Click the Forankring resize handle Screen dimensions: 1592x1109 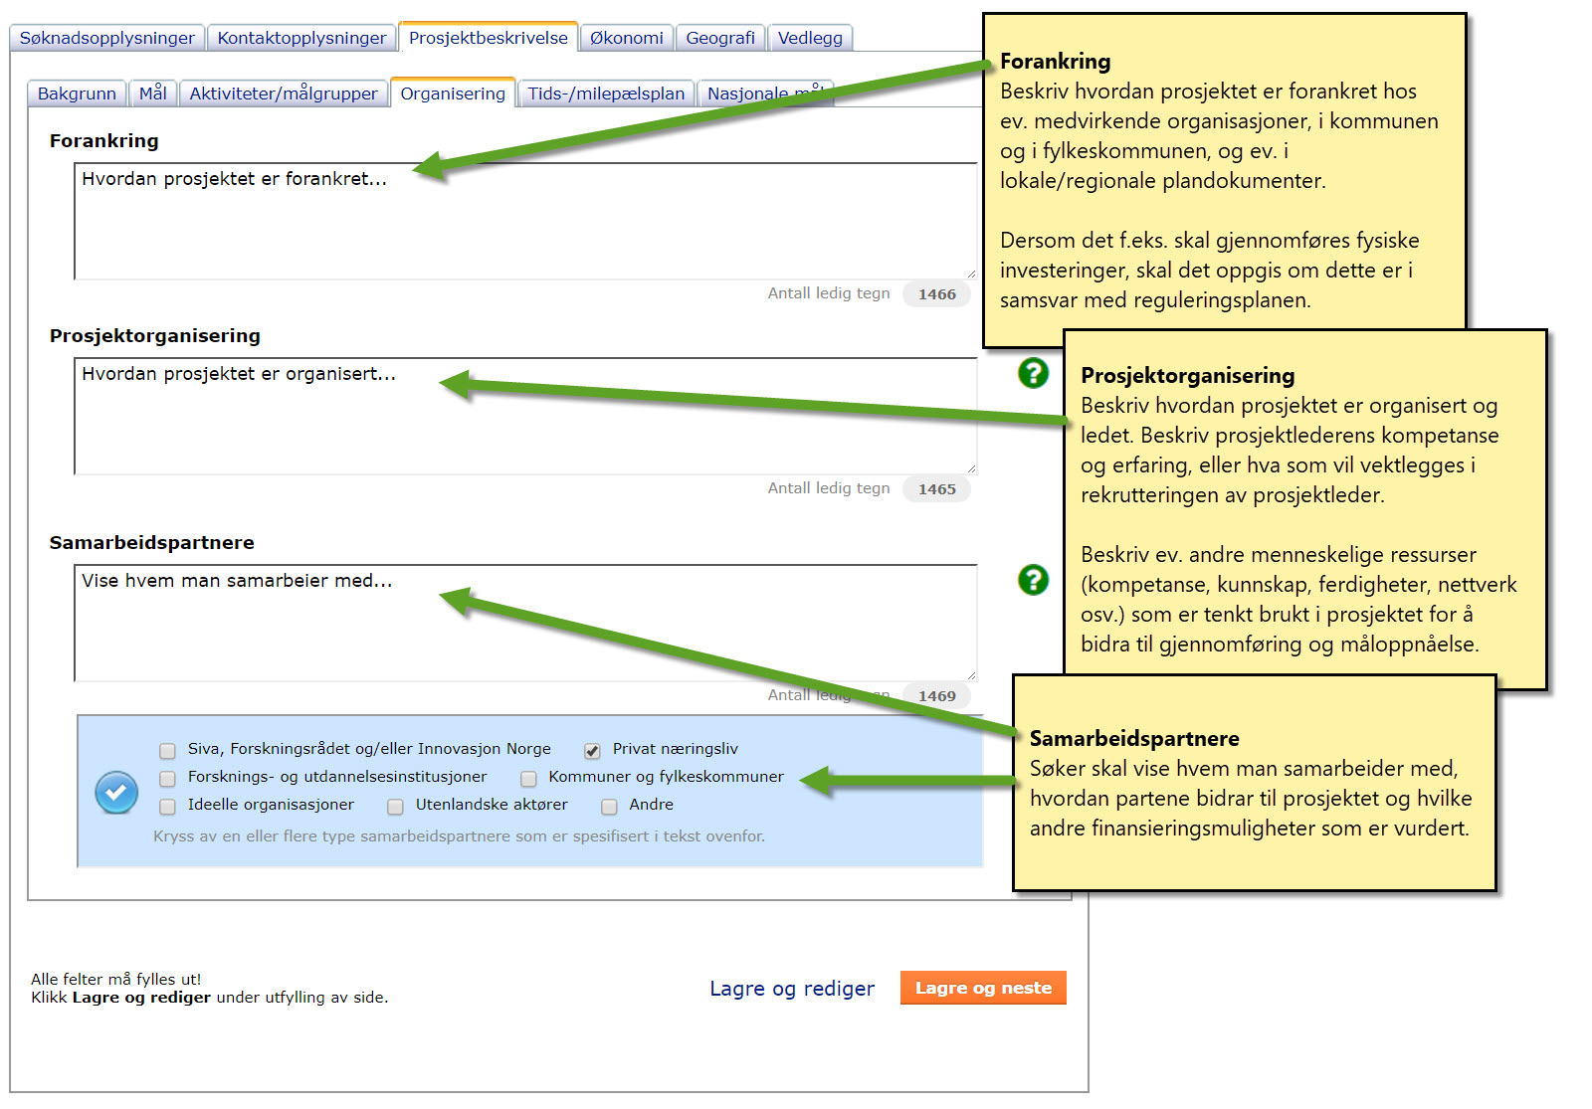pos(970,273)
